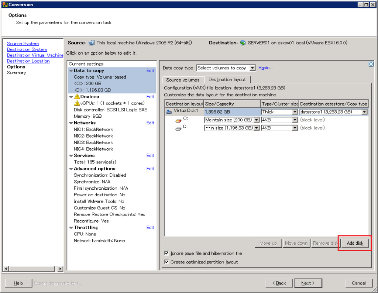378x293 pixels.
Task: Select '<C:>: 200 GB' setting row
Action: pyautogui.click(x=87, y=84)
